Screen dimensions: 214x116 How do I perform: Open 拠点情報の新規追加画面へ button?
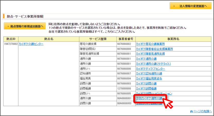25,26
